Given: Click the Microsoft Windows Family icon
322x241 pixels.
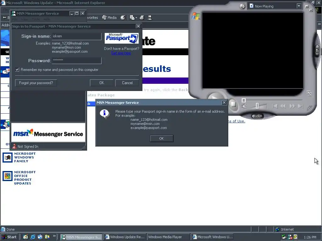Looking at the screenshot, I should (x=8, y=158).
